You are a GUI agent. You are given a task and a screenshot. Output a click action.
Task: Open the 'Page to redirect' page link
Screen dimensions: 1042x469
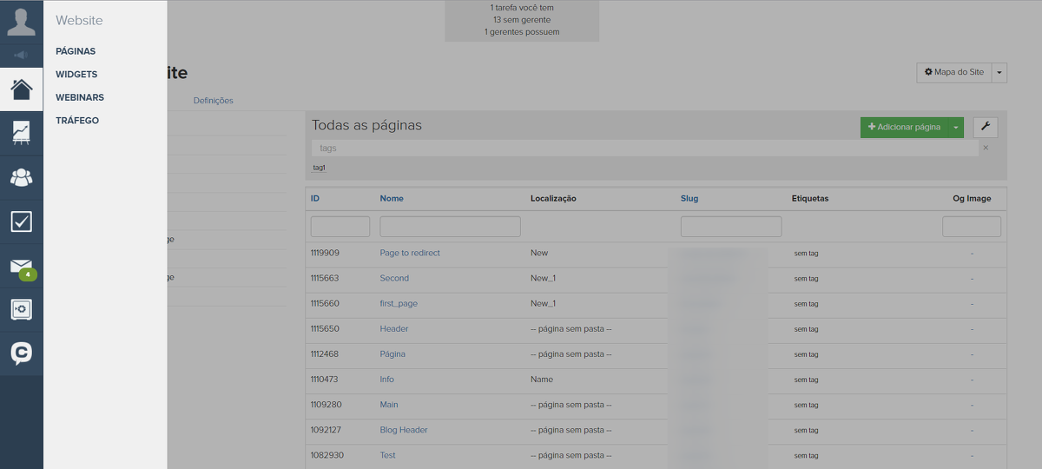click(410, 253)
